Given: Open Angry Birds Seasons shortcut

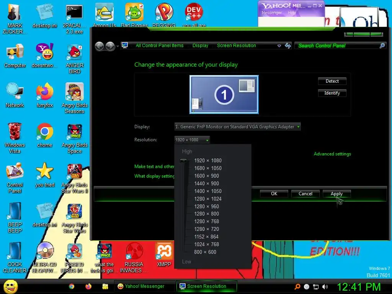Looking at the screenshot, I should point(75,98).
